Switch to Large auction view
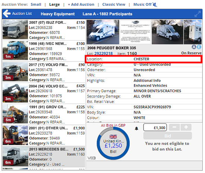This screenshot has width=205, height=173. click(54, 4)
